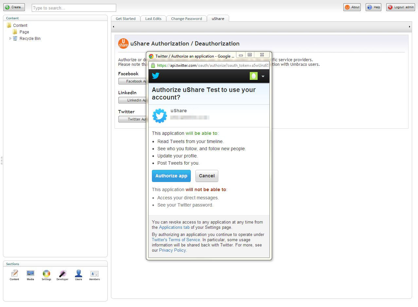
Task: Collapse the left panel using the splitter arrows
Action: (x=2, y=160)
